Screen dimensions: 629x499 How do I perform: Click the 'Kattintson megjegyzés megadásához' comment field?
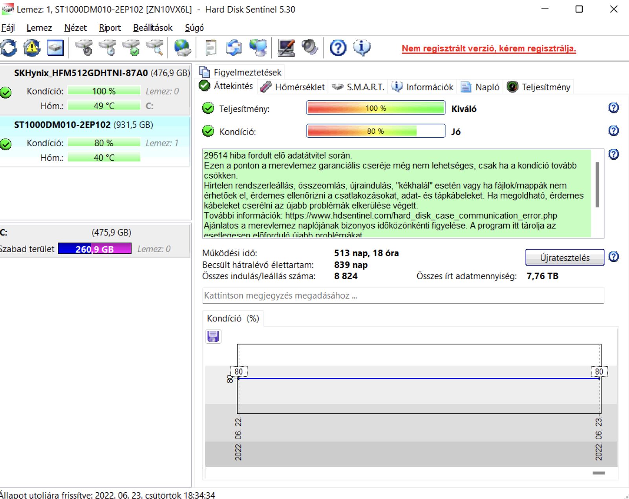(402, 296)
